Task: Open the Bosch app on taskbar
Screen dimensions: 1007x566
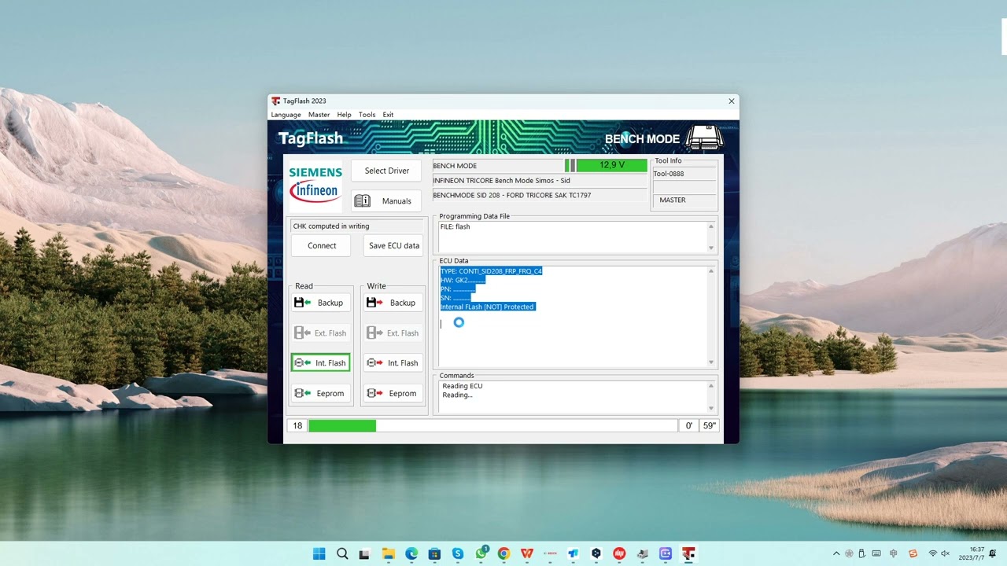Action: tap(550, 553)
